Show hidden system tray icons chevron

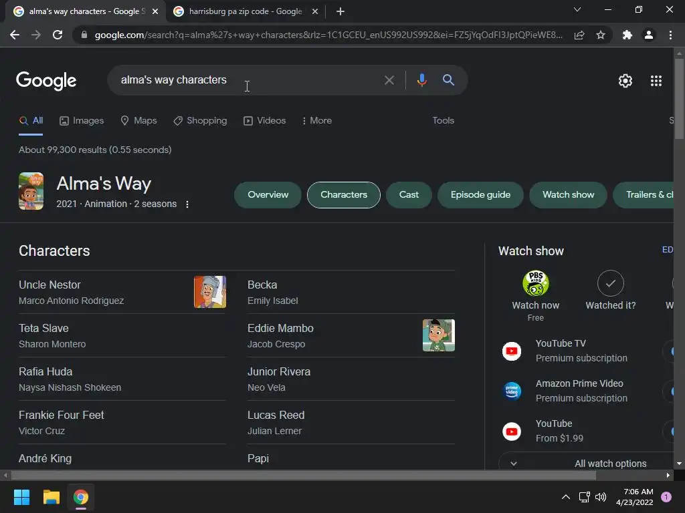coord(566,497)
